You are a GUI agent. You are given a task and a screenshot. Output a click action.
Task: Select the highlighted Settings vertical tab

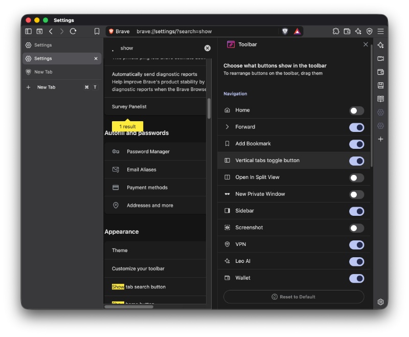[62, 58]
